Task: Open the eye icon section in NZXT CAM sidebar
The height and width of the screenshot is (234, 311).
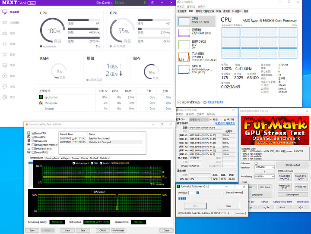Action: coord(5,22)
